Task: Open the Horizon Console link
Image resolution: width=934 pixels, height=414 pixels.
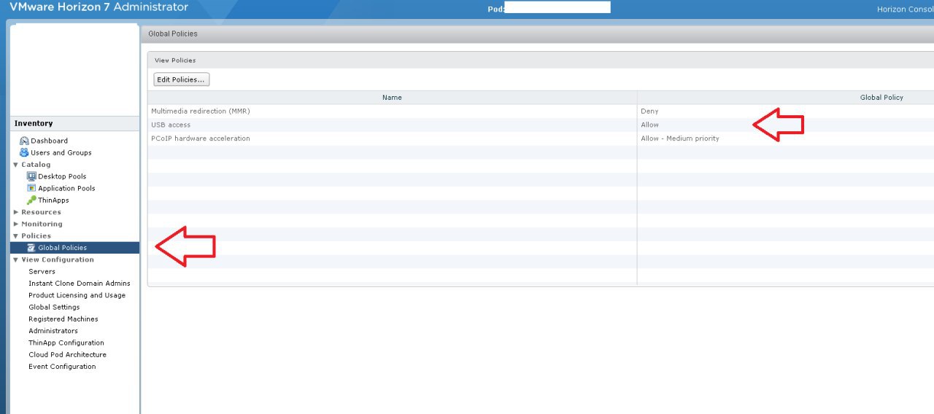Action: pyautogui.click(x=905, y=9)
